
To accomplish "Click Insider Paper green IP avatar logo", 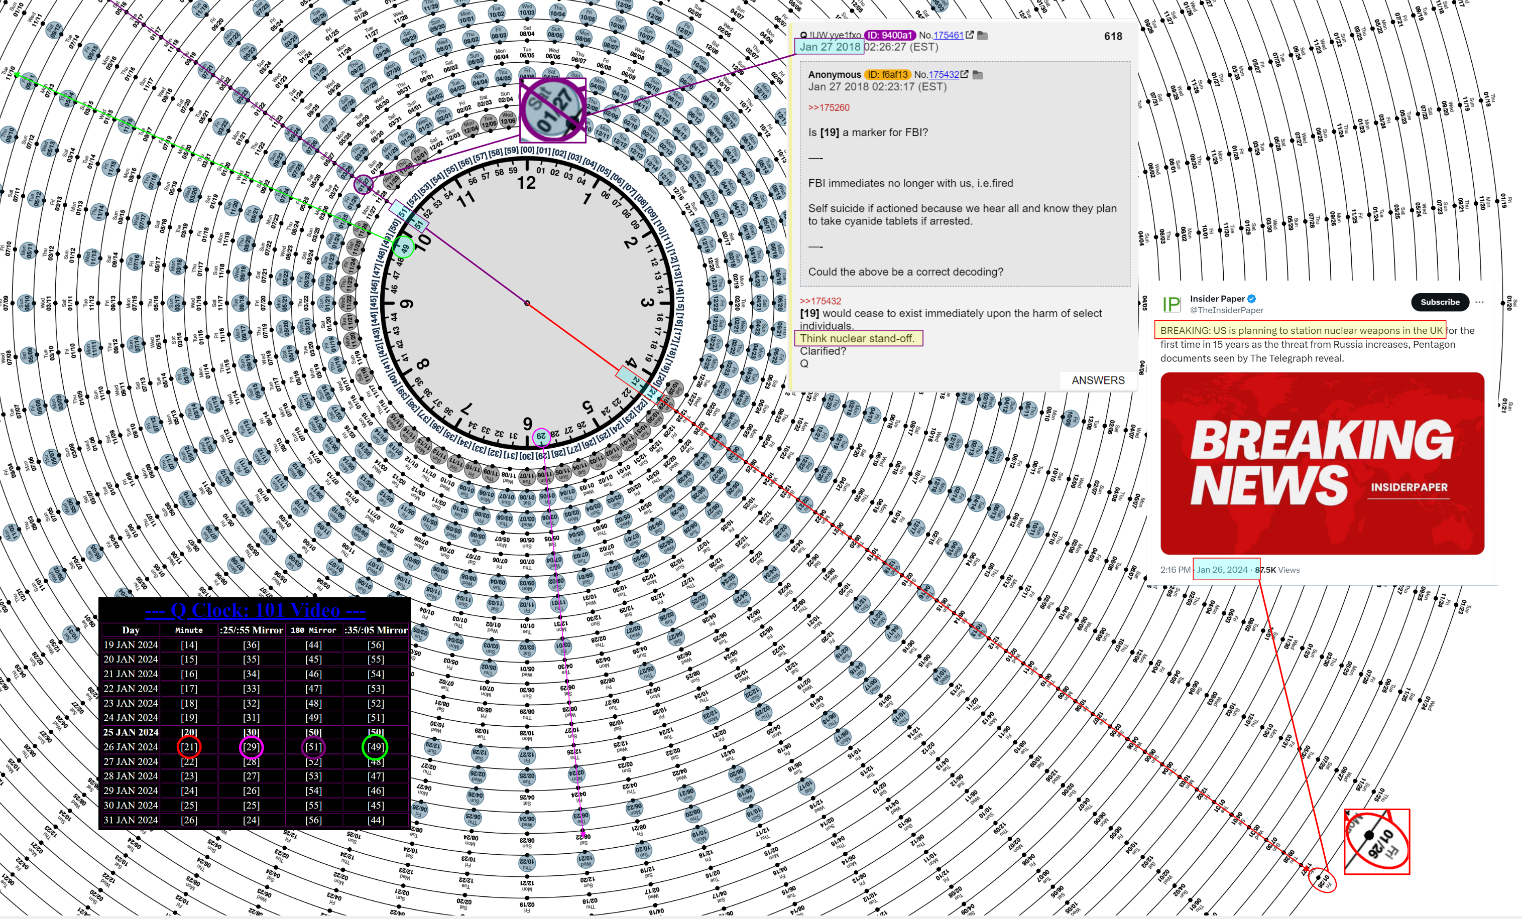I will [1172, 304].
